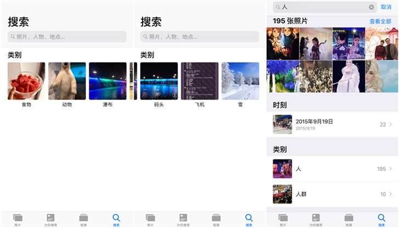Switch to 为你推荐 tab in right panel

coord(316,219)
